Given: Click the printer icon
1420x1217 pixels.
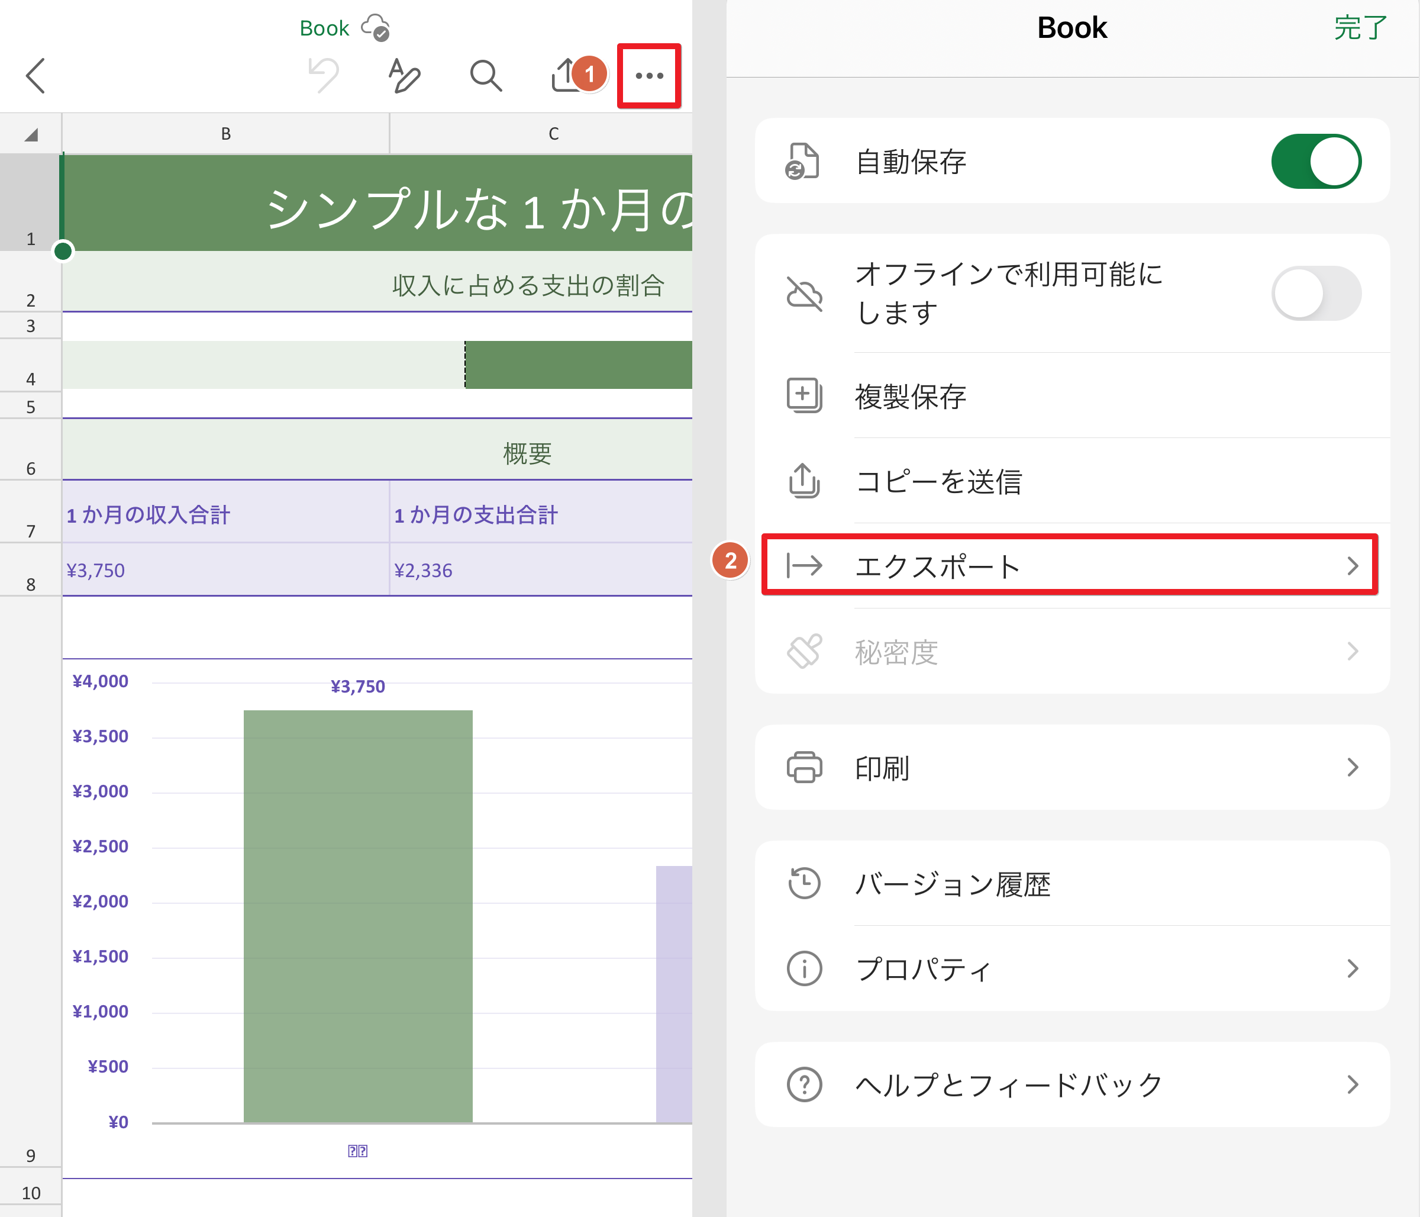Looking at the screenshot, I should click(804, 767).
